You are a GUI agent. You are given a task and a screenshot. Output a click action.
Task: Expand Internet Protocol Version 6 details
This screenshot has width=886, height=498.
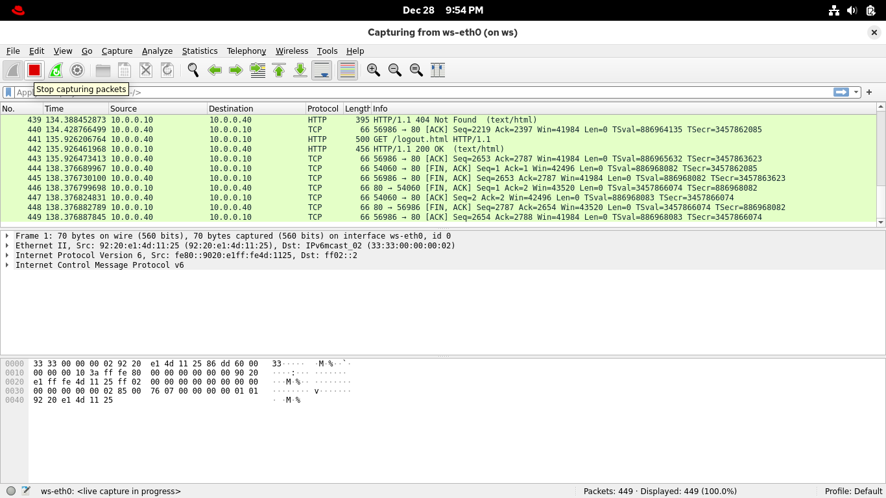point(7,255)
